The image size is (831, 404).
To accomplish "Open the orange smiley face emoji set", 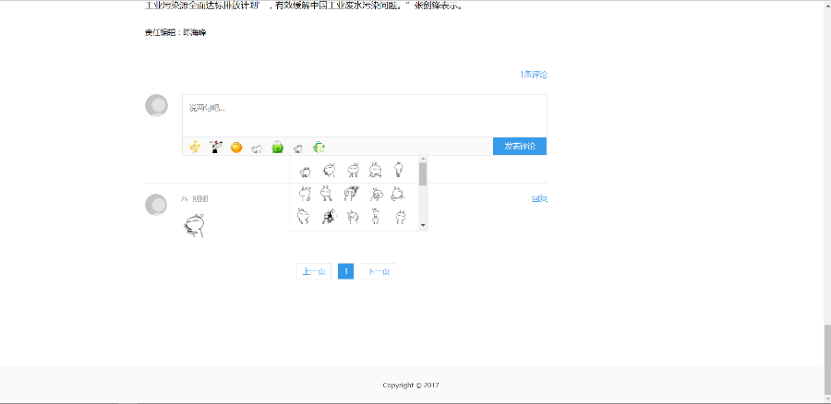I will click(x=236, y=147).
